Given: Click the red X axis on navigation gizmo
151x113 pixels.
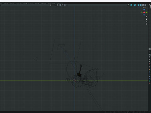Looking at the screenshot, I should click(144, 12).
